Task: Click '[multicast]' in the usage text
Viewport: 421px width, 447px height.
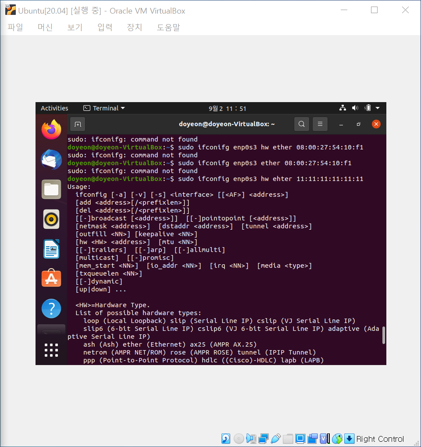Action: click(97, 258)
